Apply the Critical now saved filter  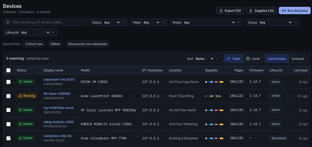(34, 44)
